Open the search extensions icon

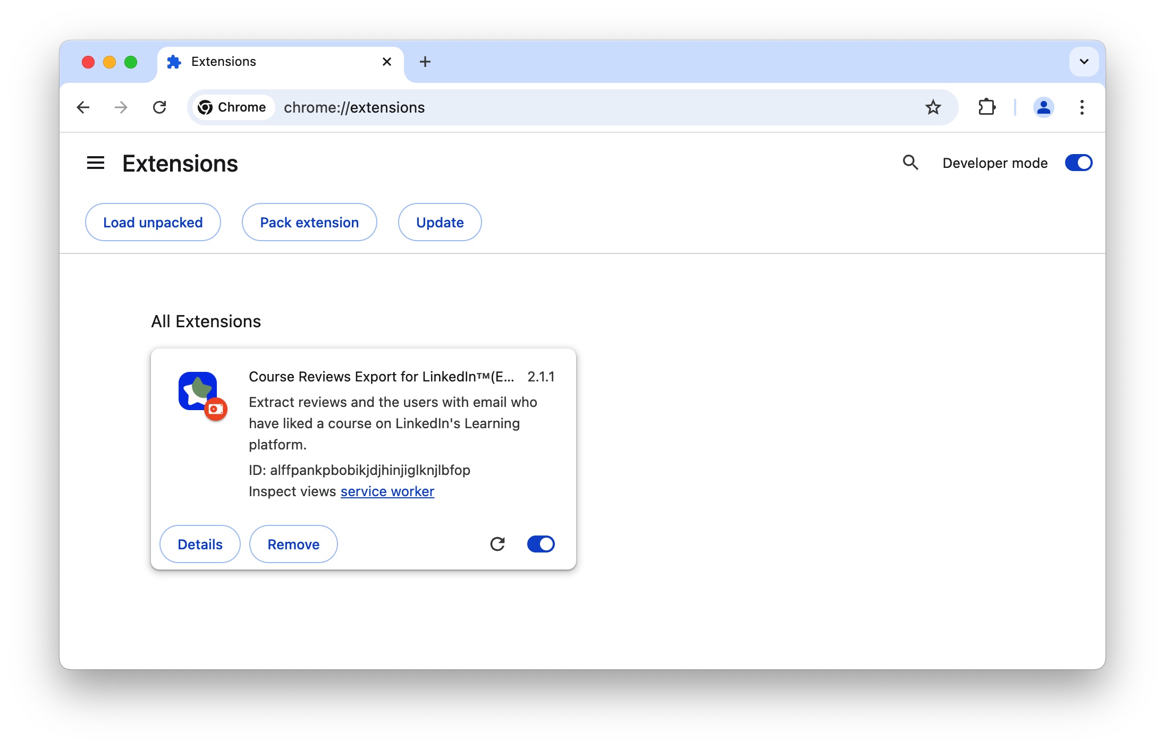[x=911, y=163]
